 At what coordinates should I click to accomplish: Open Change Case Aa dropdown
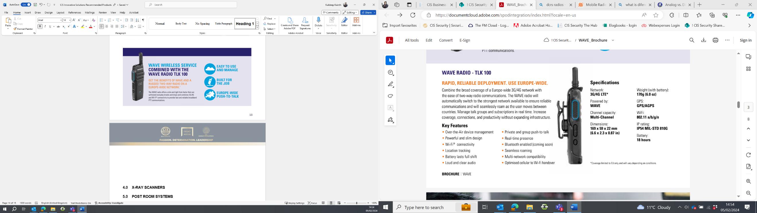[x=86, y=20]
